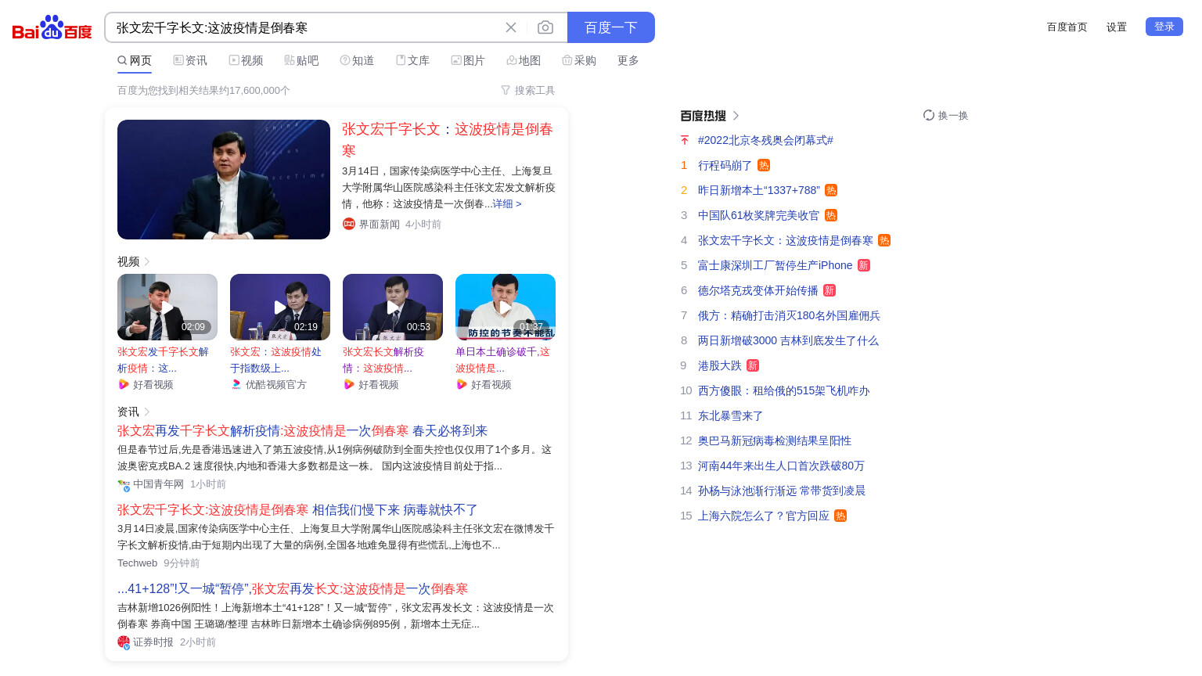Open pinned topic #2022北京冬残奥会闭幕式#
The width and height of the screenshot is (1202, 676).
pos(765,140)
